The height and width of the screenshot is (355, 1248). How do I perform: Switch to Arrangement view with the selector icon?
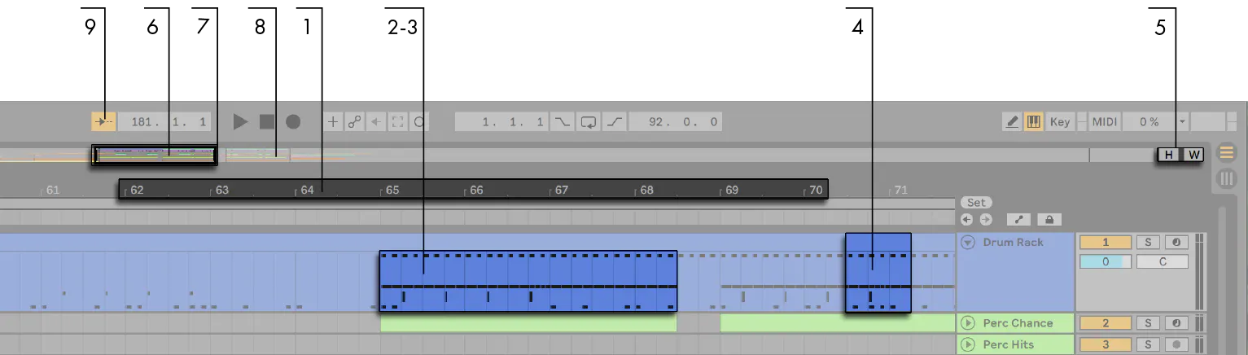tap(1226, 152)
